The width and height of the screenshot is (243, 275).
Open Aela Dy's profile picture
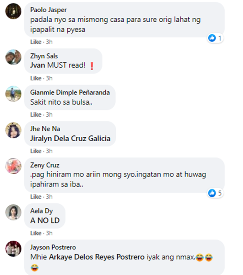tap(13, 212)
